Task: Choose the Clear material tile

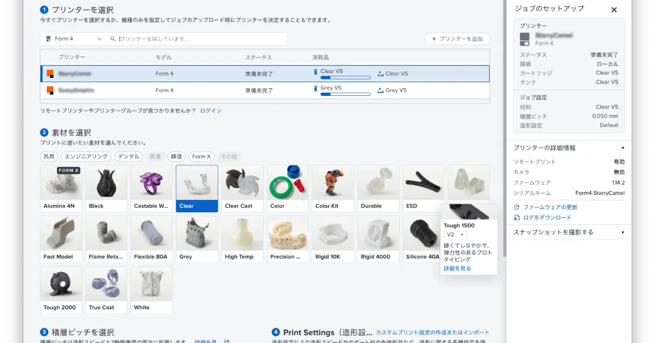Action: pos(197,188)
